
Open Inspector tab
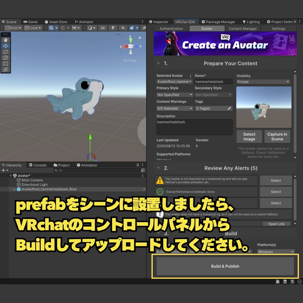coord(159,22)
